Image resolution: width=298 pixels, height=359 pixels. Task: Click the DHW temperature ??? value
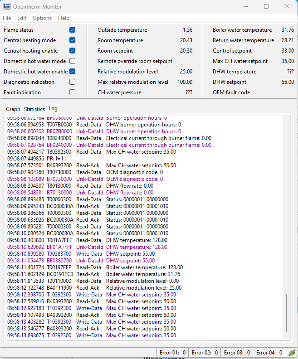290,72
